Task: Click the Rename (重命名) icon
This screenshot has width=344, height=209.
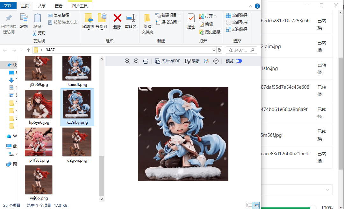Action: pyautogui.click(x=131, y=18)
